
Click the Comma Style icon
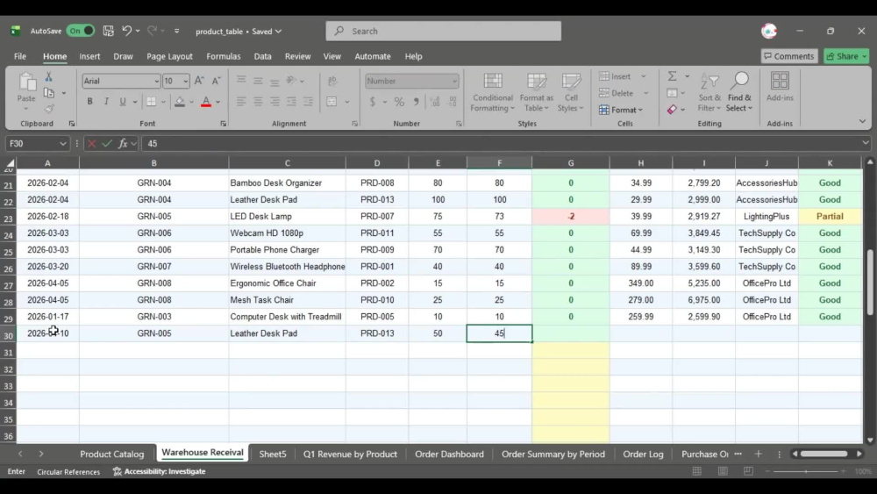pos(416,101)
